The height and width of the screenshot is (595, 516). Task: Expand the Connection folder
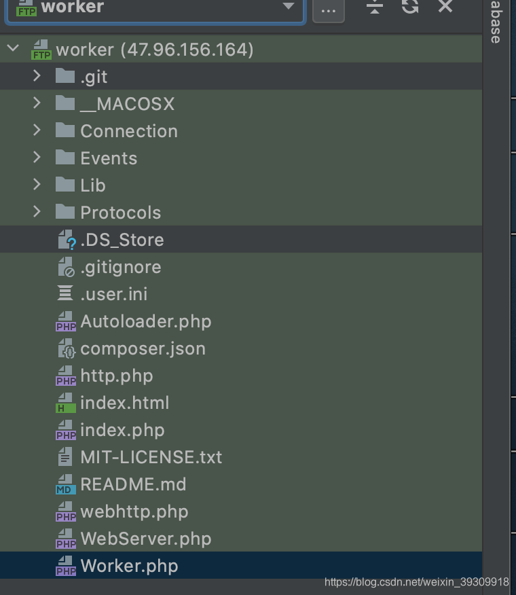click(x=37, y=130)
